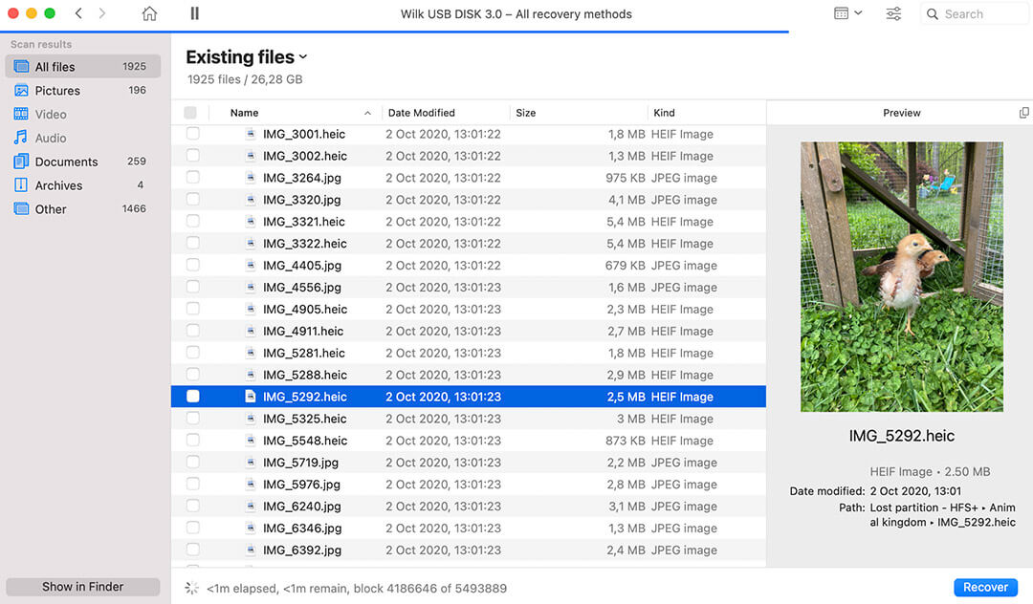This screenshot has height=604, width=1033.
Task: Click the chick photo preview thumbnail
Action: (x=901, y=276)
